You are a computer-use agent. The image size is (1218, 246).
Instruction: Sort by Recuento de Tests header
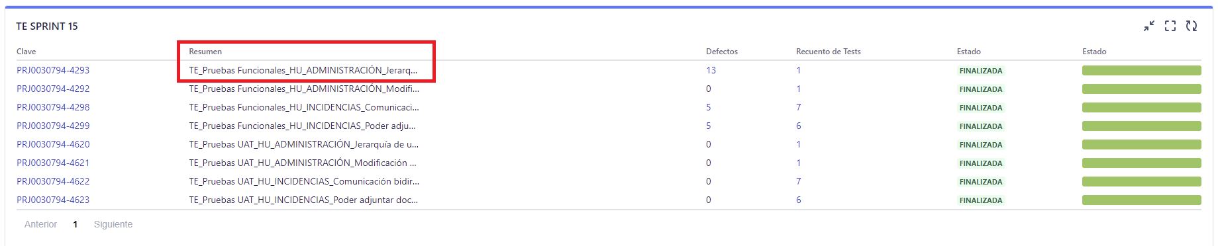point(829,52)
